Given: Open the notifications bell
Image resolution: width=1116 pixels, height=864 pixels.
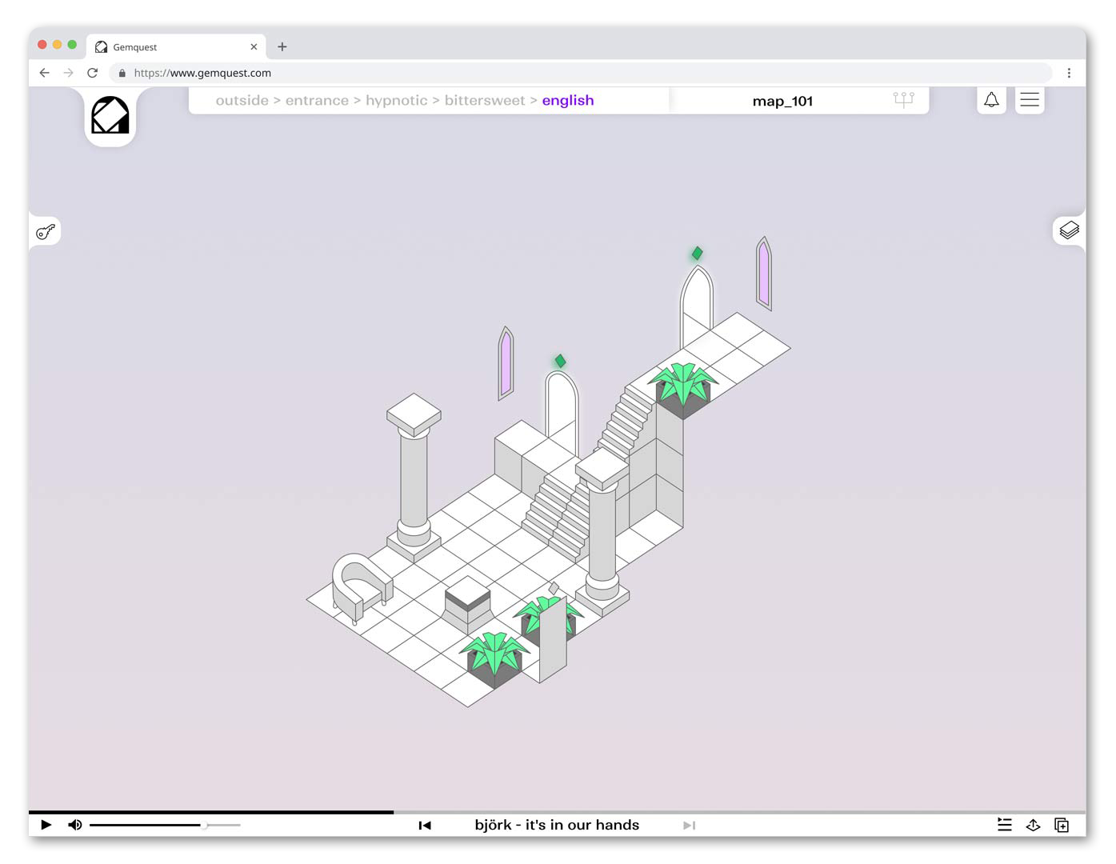Looking at the screenshot, I should coord(991,100).
